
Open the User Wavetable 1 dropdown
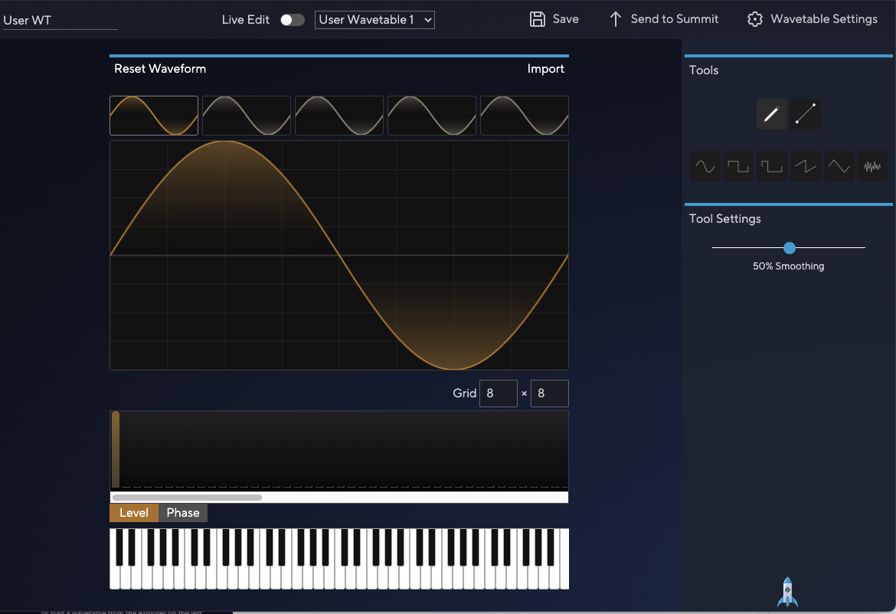pos(374,20)
